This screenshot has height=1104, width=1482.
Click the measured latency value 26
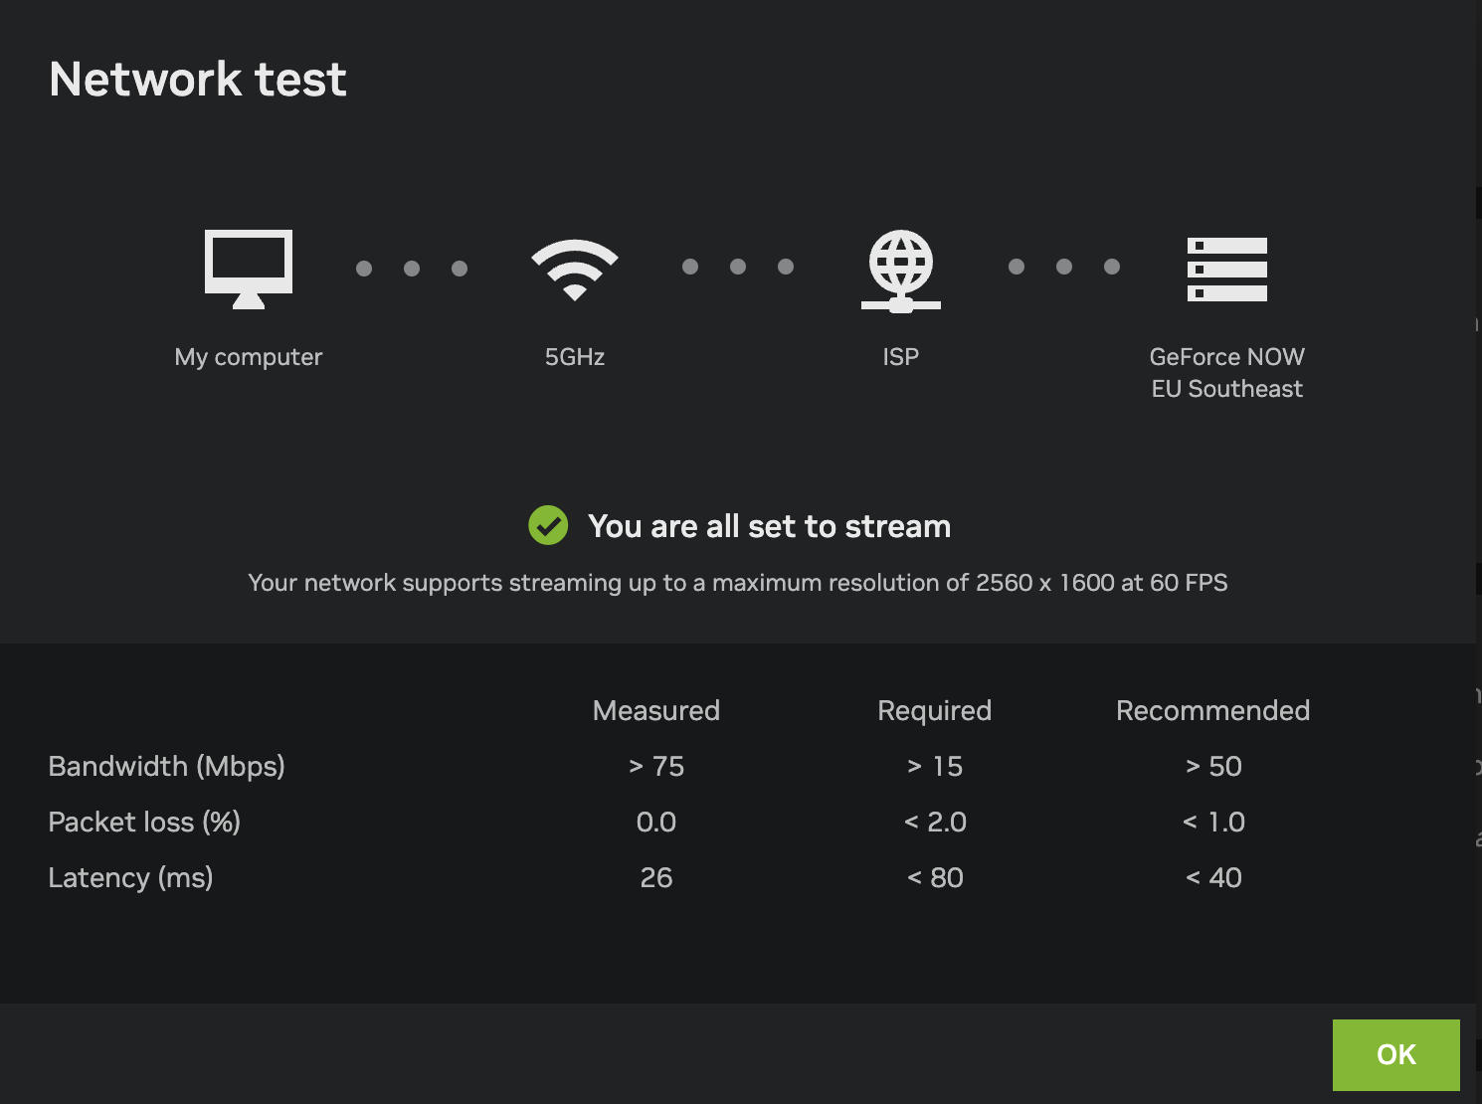pos(656,877)
